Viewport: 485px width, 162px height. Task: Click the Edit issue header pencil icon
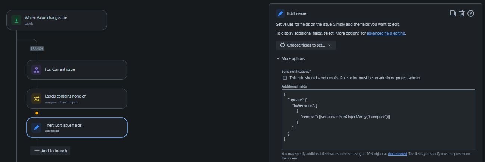(280, 13)
